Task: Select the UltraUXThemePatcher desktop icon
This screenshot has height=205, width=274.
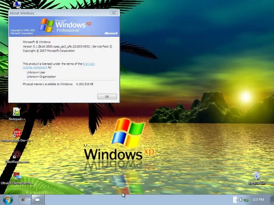Action: (17, 178)
